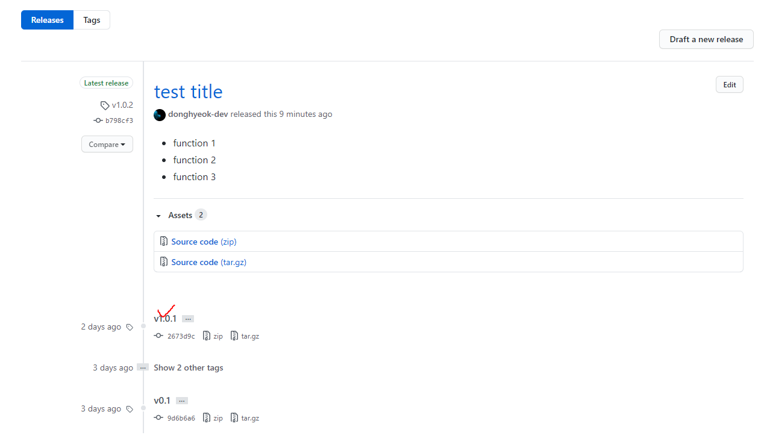This screenshot has height=438, width=767.
Task: Open the 'test title' release link
Action: point(189,92)
